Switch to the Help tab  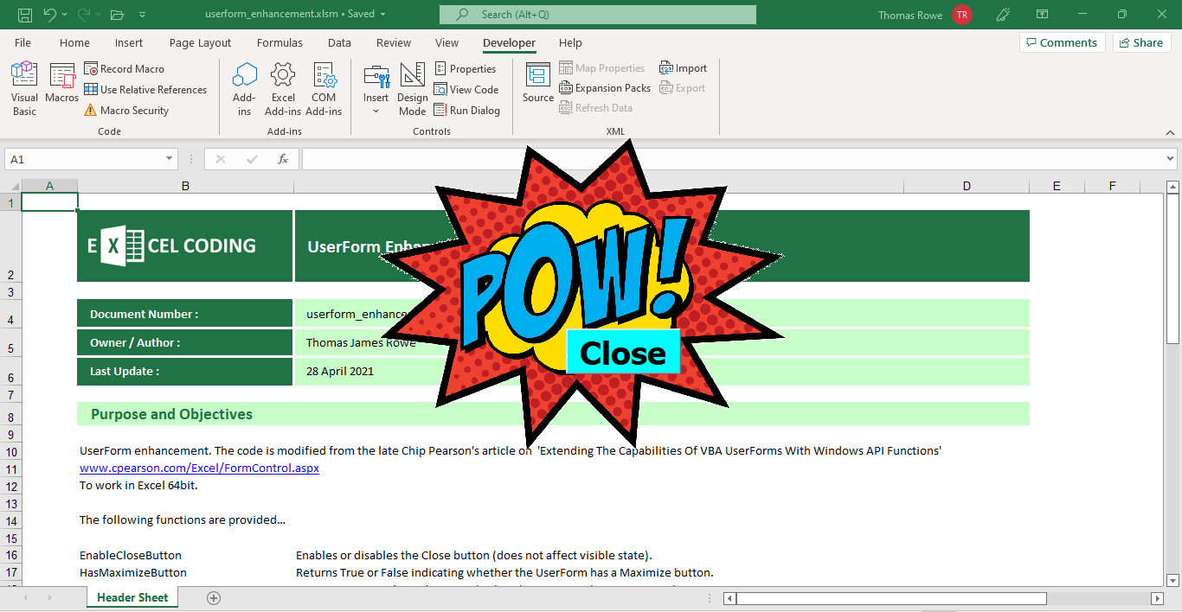tap(570, 42)
